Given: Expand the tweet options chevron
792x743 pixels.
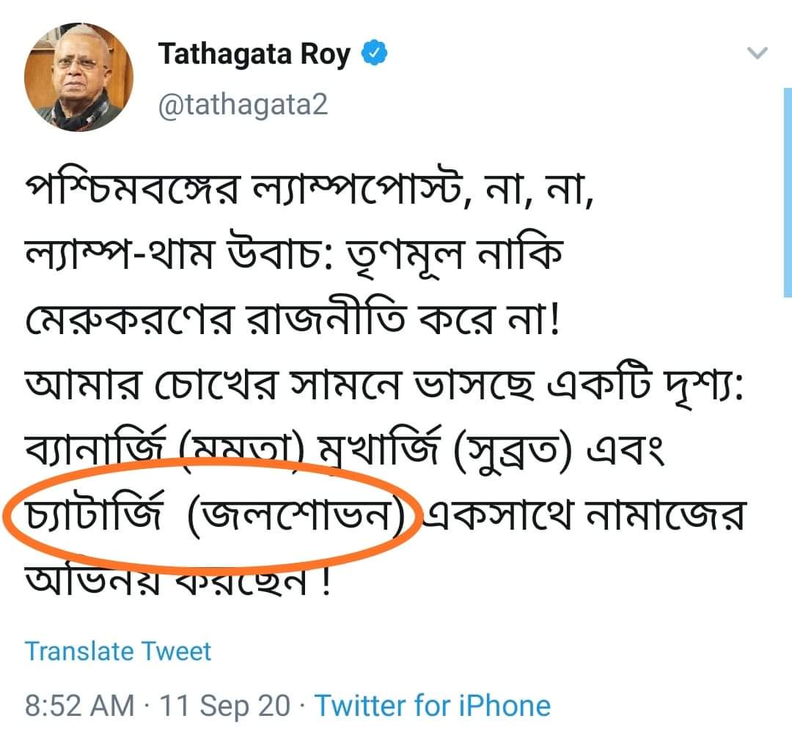Looking at the screenshot, I should coord(757,53).
